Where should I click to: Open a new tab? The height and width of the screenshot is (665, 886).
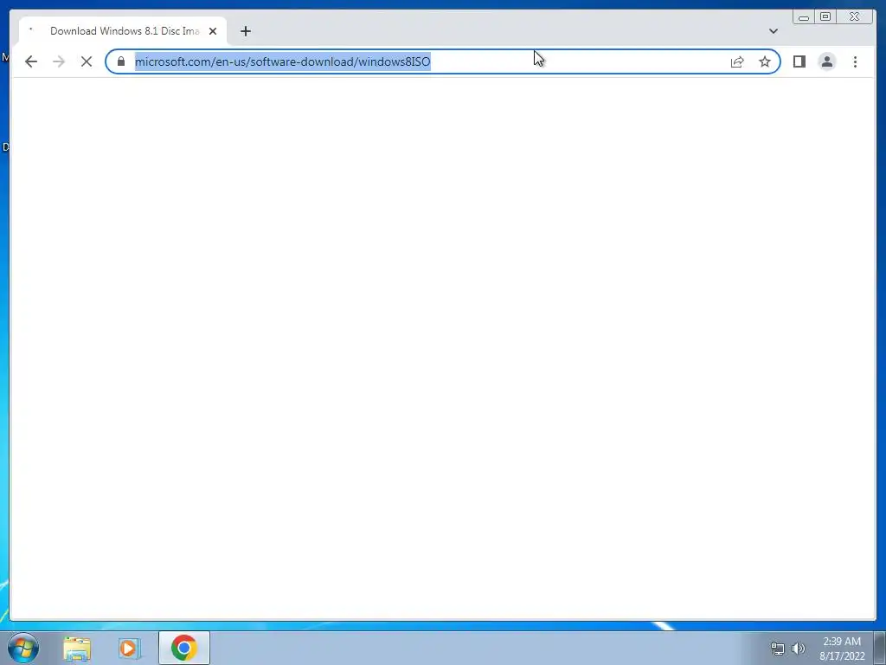pos(245,31)
